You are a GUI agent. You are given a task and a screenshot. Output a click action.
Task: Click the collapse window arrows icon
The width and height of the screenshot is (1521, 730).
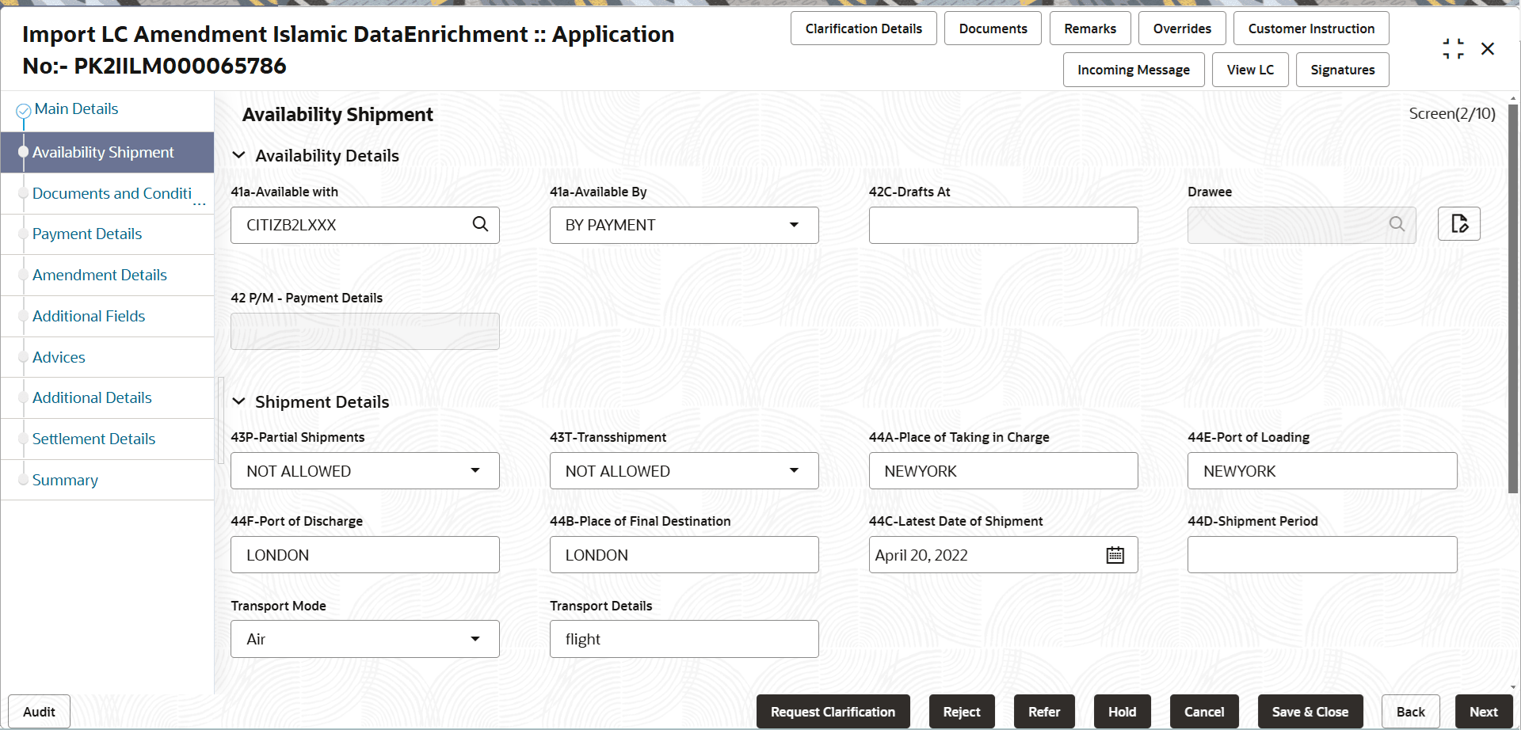pos(1453,49)
